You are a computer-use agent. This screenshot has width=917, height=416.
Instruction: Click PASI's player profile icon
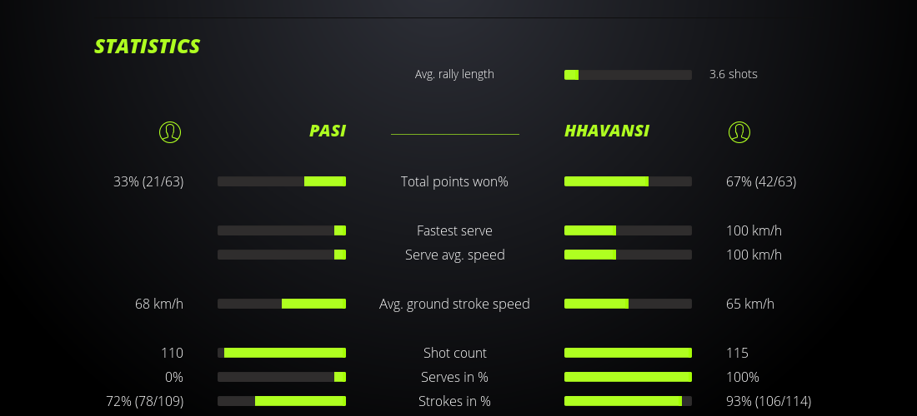[x=170, y=131]
